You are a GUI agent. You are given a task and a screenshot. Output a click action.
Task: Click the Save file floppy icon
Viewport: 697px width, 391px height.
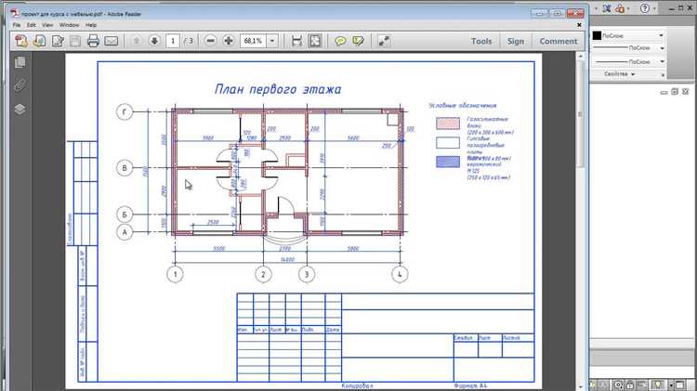coord(75,41)
